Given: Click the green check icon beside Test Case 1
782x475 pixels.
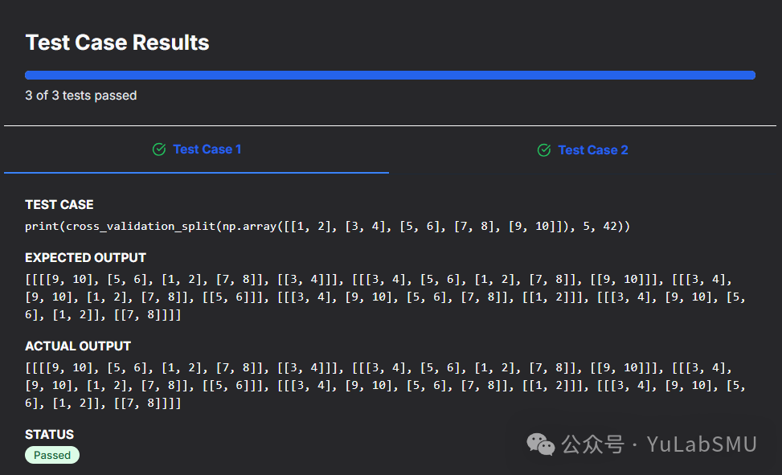Looking at the screenshot, I should pyautogui.click(x=159, y=149).
